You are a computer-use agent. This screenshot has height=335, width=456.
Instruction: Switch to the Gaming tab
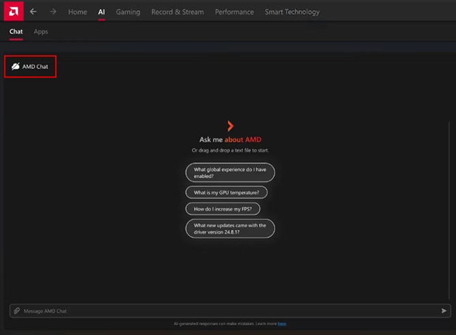point(128,12)
